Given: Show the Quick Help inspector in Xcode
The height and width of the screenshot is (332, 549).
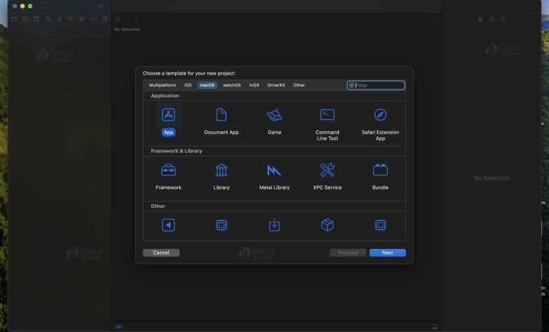Looking at the screenshot, I should [503, 19].
